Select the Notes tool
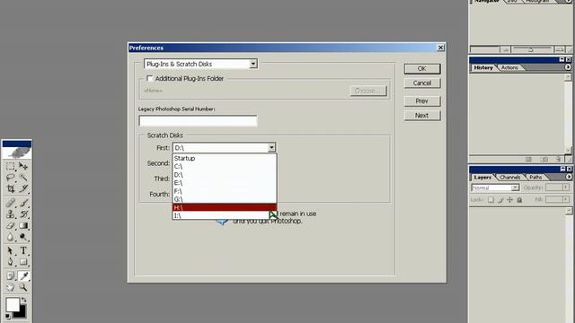The height and width of the screenshot is (323, 575). 10,275
